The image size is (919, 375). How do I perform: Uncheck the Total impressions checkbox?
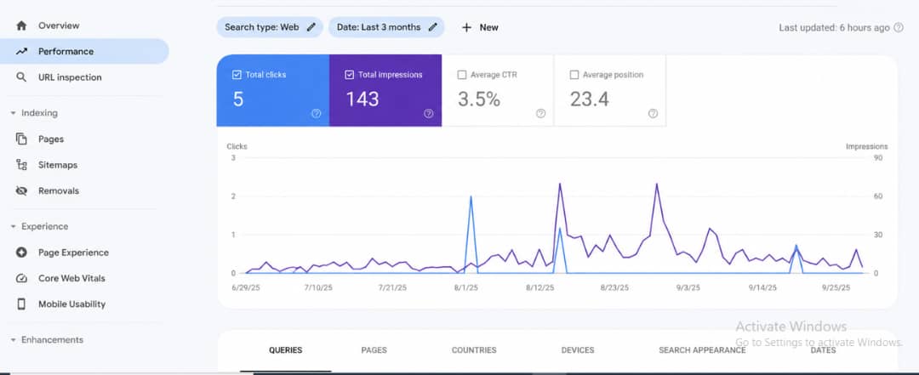(x=350, y=75)
